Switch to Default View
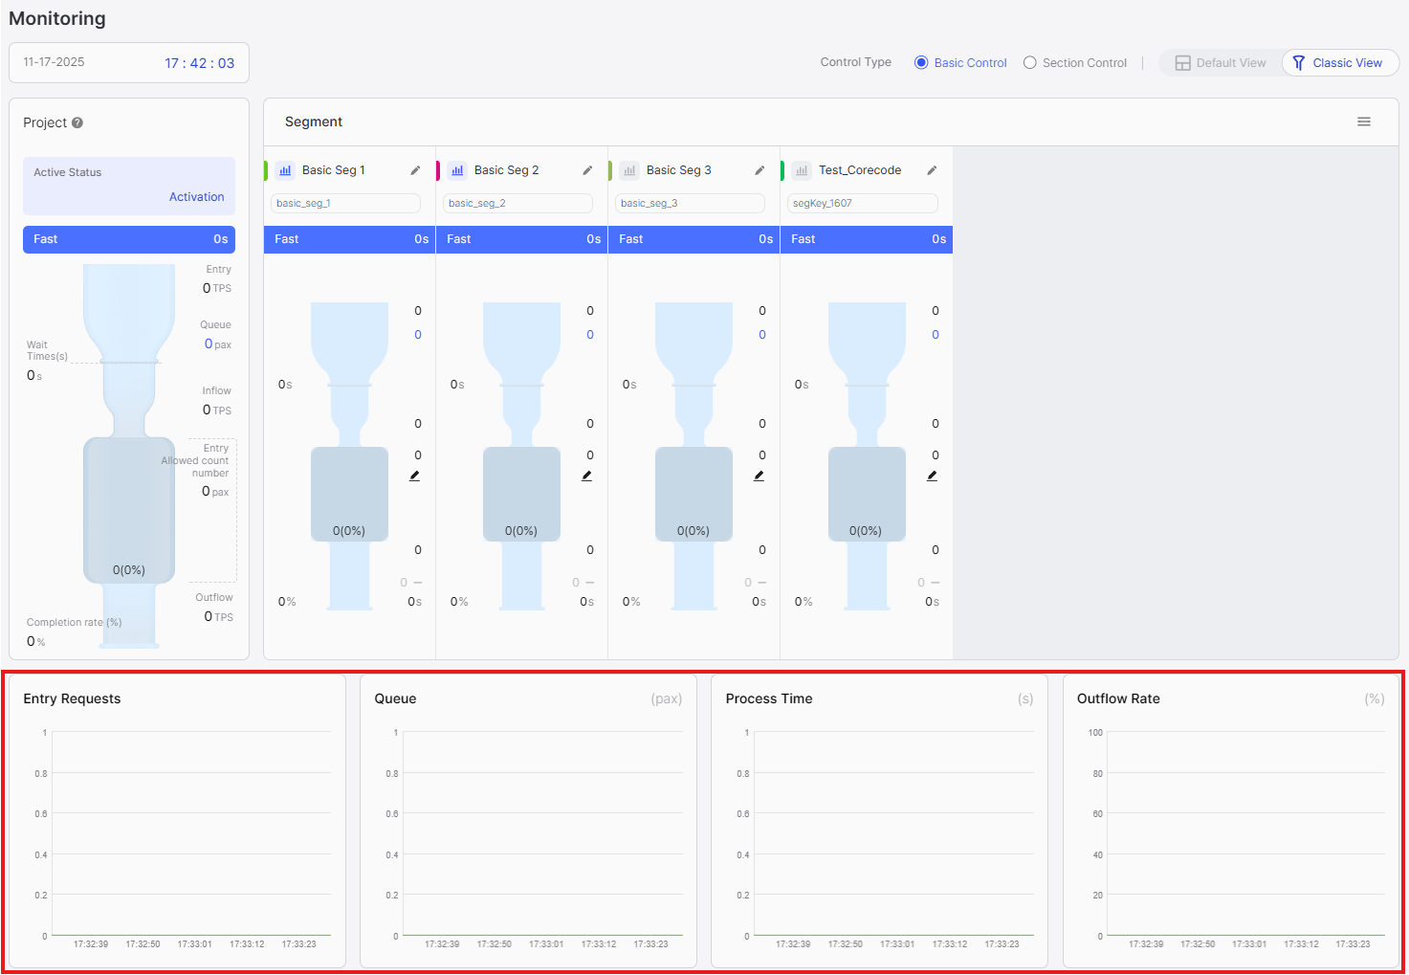This screenshot has width=1409, height=975. click(x=1221, y=63)
